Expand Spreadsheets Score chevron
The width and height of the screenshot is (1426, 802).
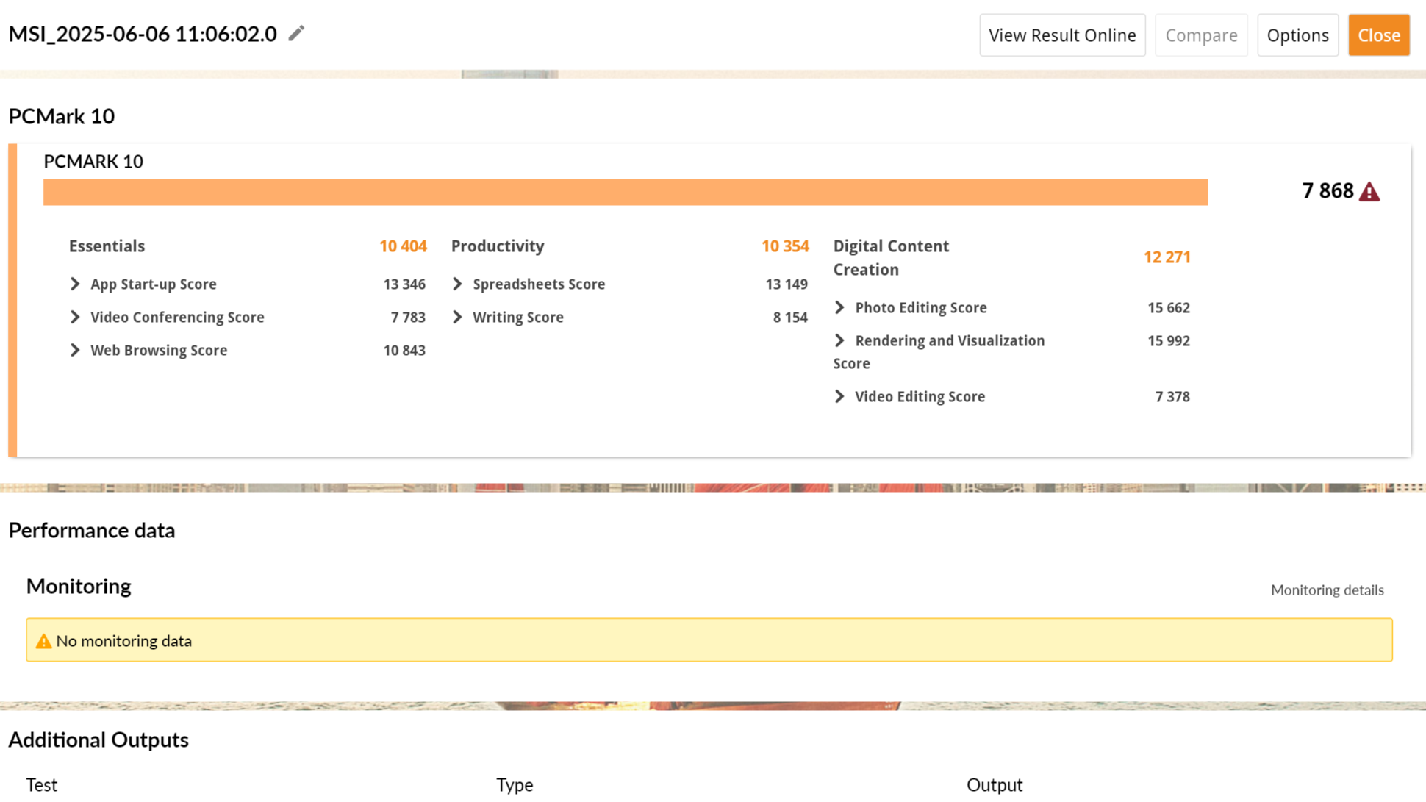click(x=457, y=284)
